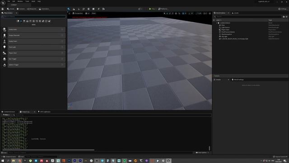289x163 pixels.
Task: Focus the World Outliner search field
Action: coord(248,17)
